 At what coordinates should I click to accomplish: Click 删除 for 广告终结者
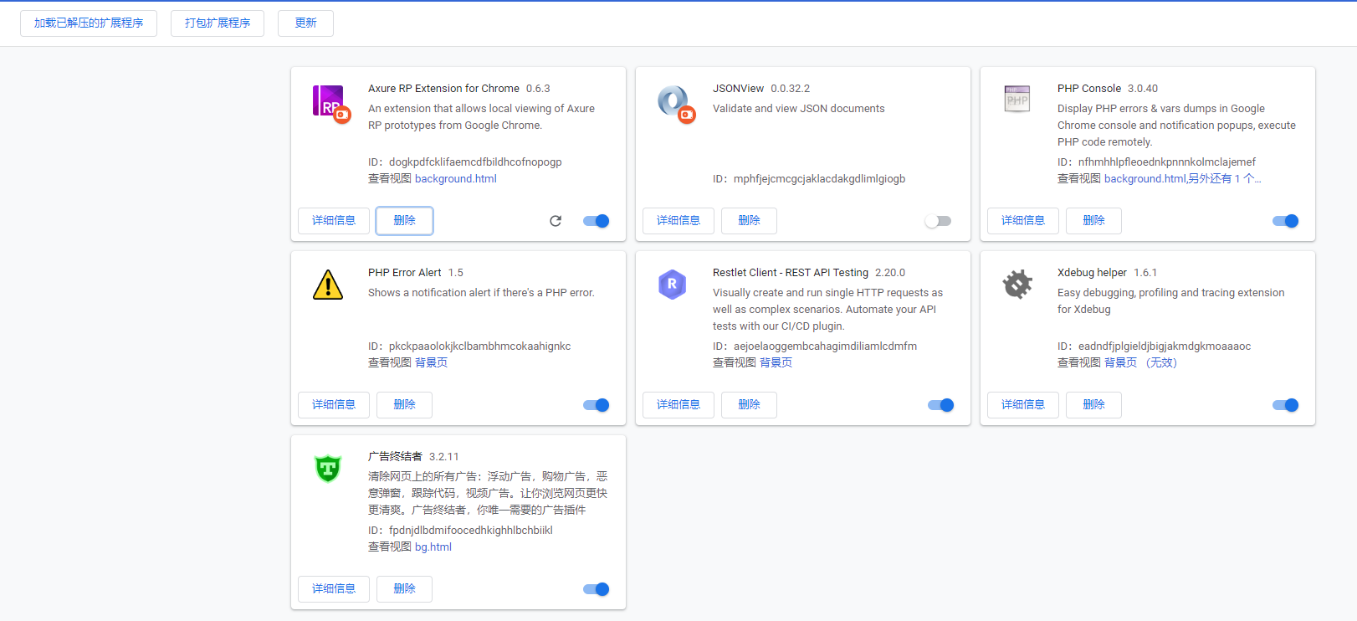[x=404, y=589]
